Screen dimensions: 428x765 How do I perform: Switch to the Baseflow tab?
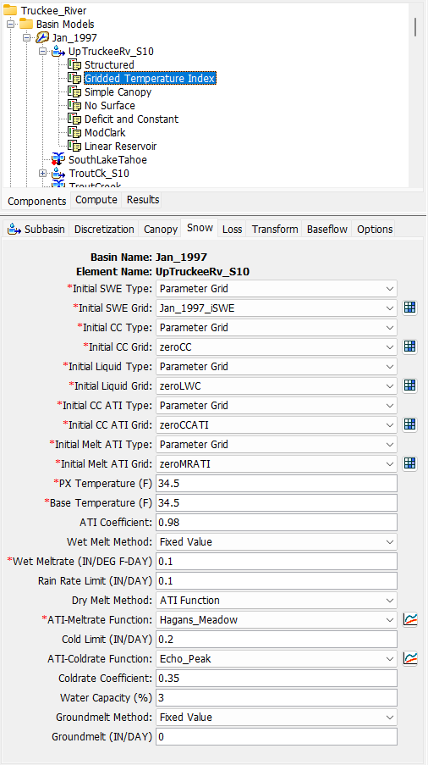(x=327, y=229)
